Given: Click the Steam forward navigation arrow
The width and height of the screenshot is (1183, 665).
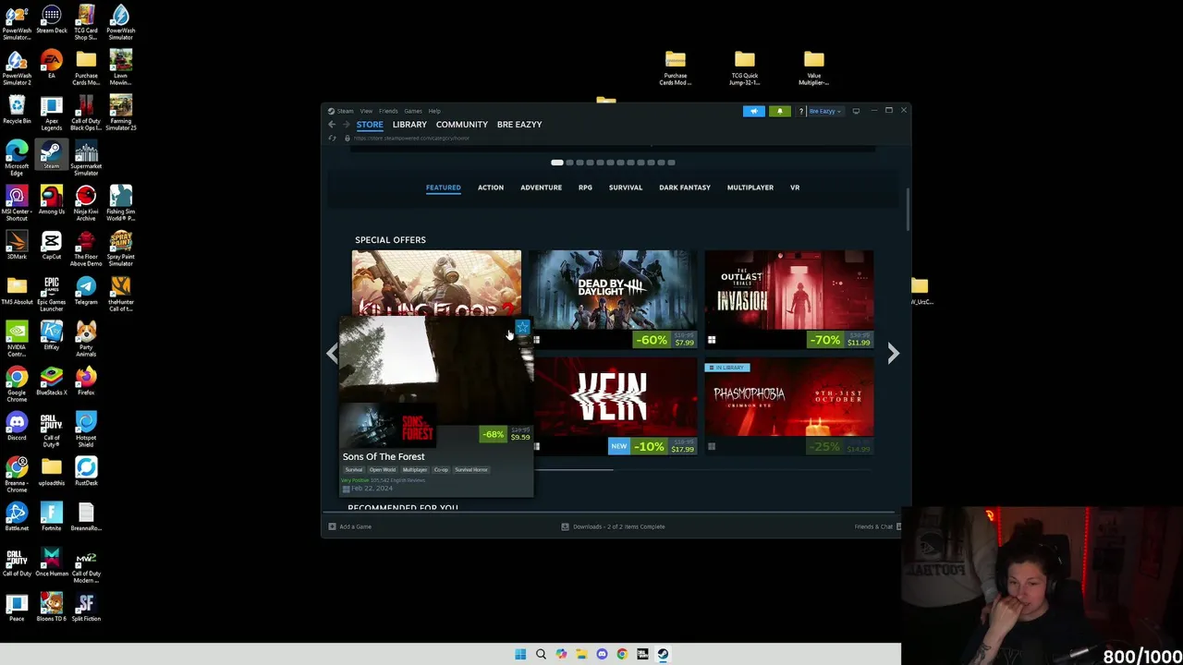Looking at the screenshot, I should [347, 125].
